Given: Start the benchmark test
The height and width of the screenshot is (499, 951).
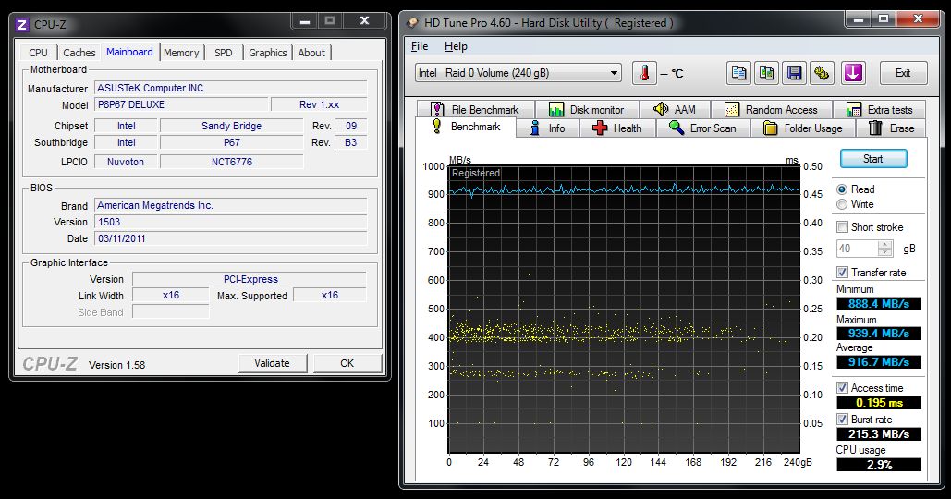Looking at the screenshot, I should (873, 159).
